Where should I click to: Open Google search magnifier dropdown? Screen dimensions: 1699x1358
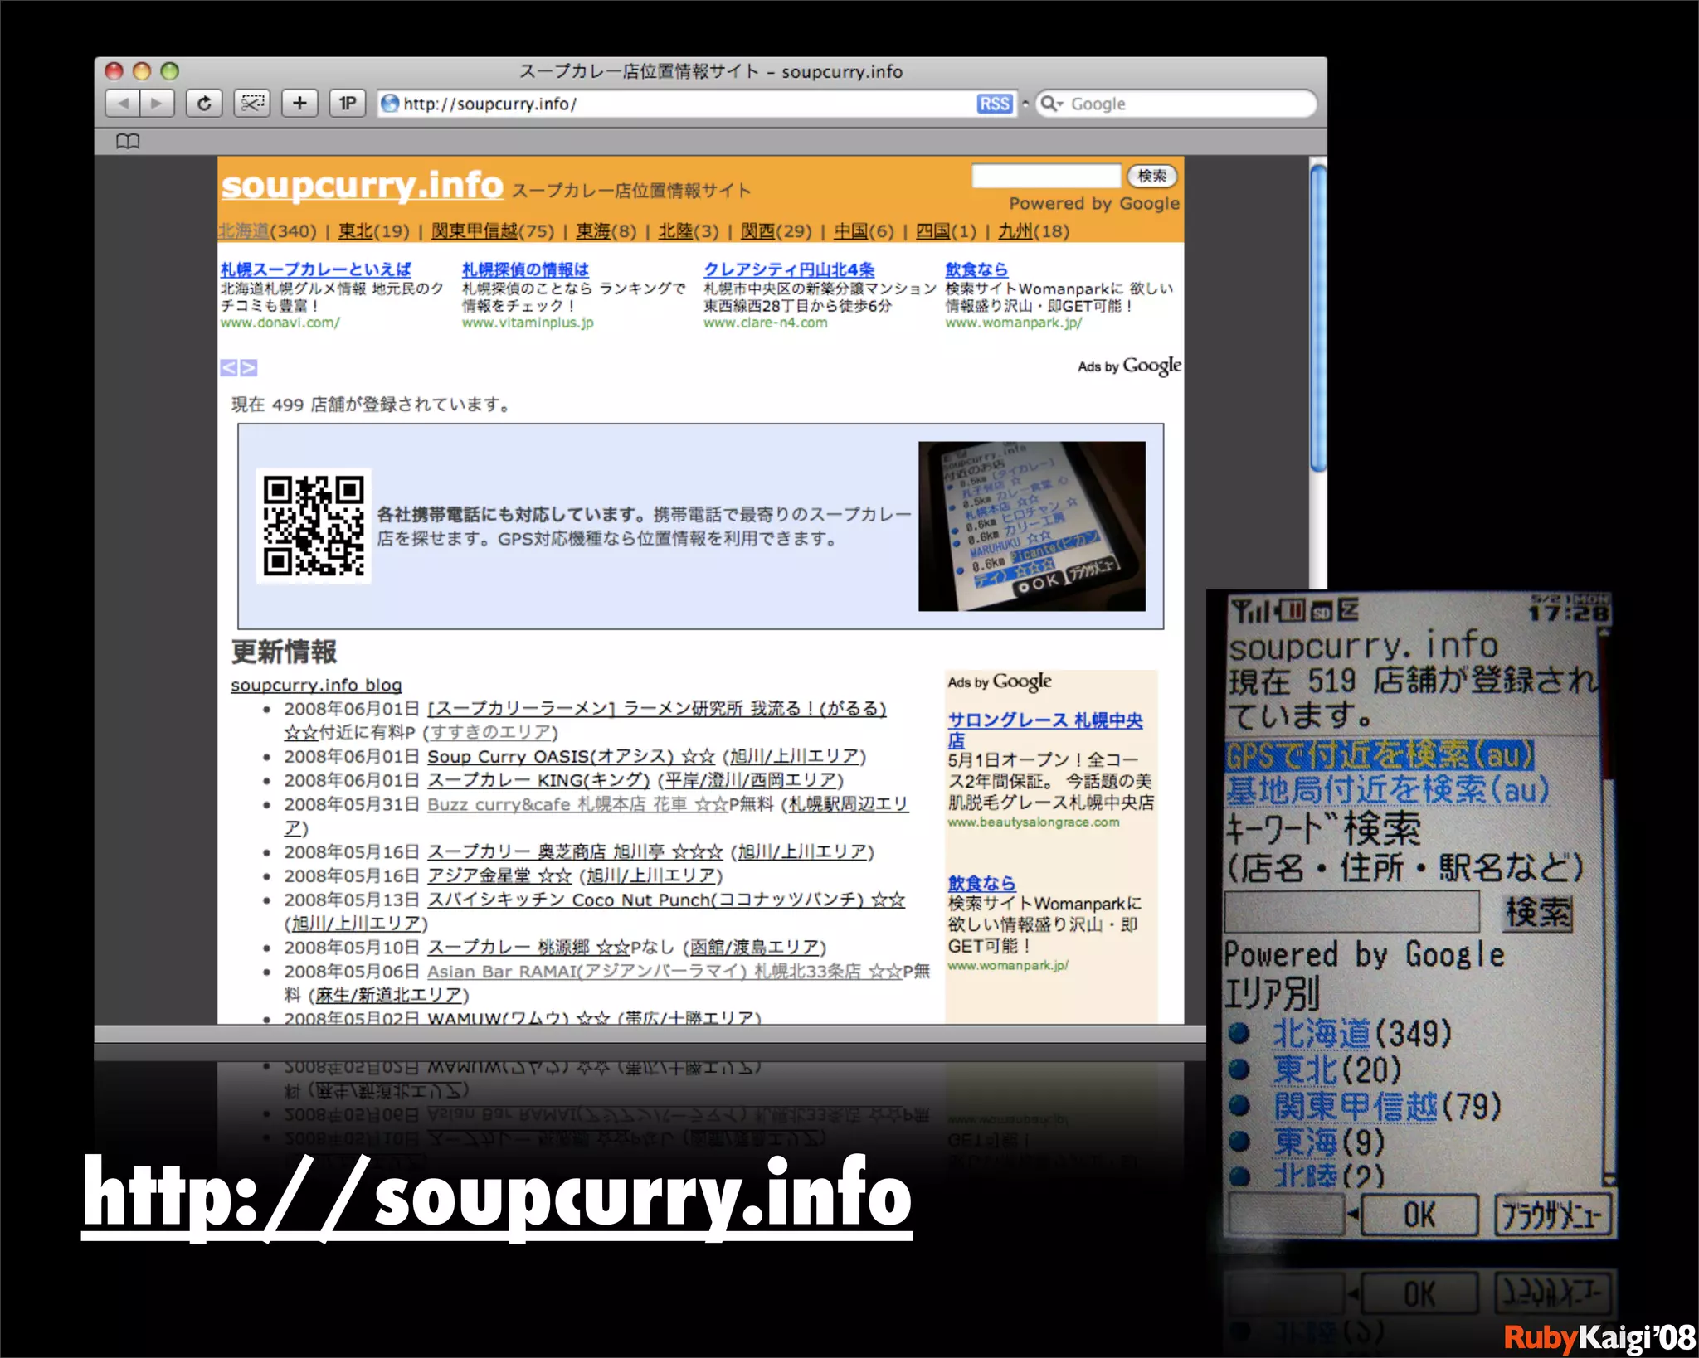[x=1051, y=104]
